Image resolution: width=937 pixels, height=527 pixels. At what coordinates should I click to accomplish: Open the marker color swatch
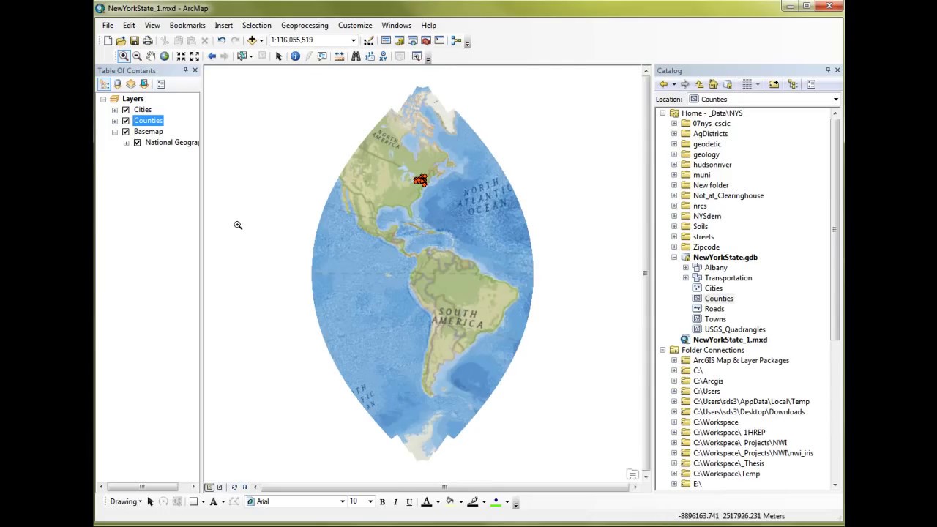coord(496,501)
